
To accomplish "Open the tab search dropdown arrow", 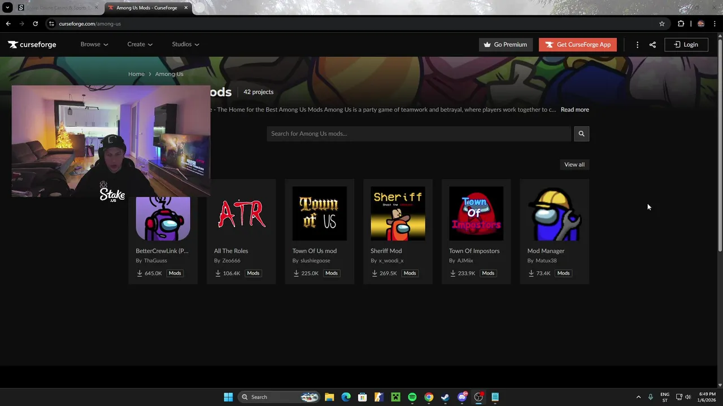I will coord(7,8).
